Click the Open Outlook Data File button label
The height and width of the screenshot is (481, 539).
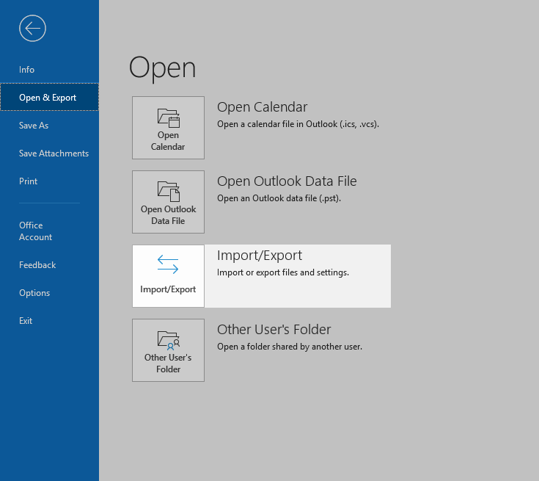point(168,215)
